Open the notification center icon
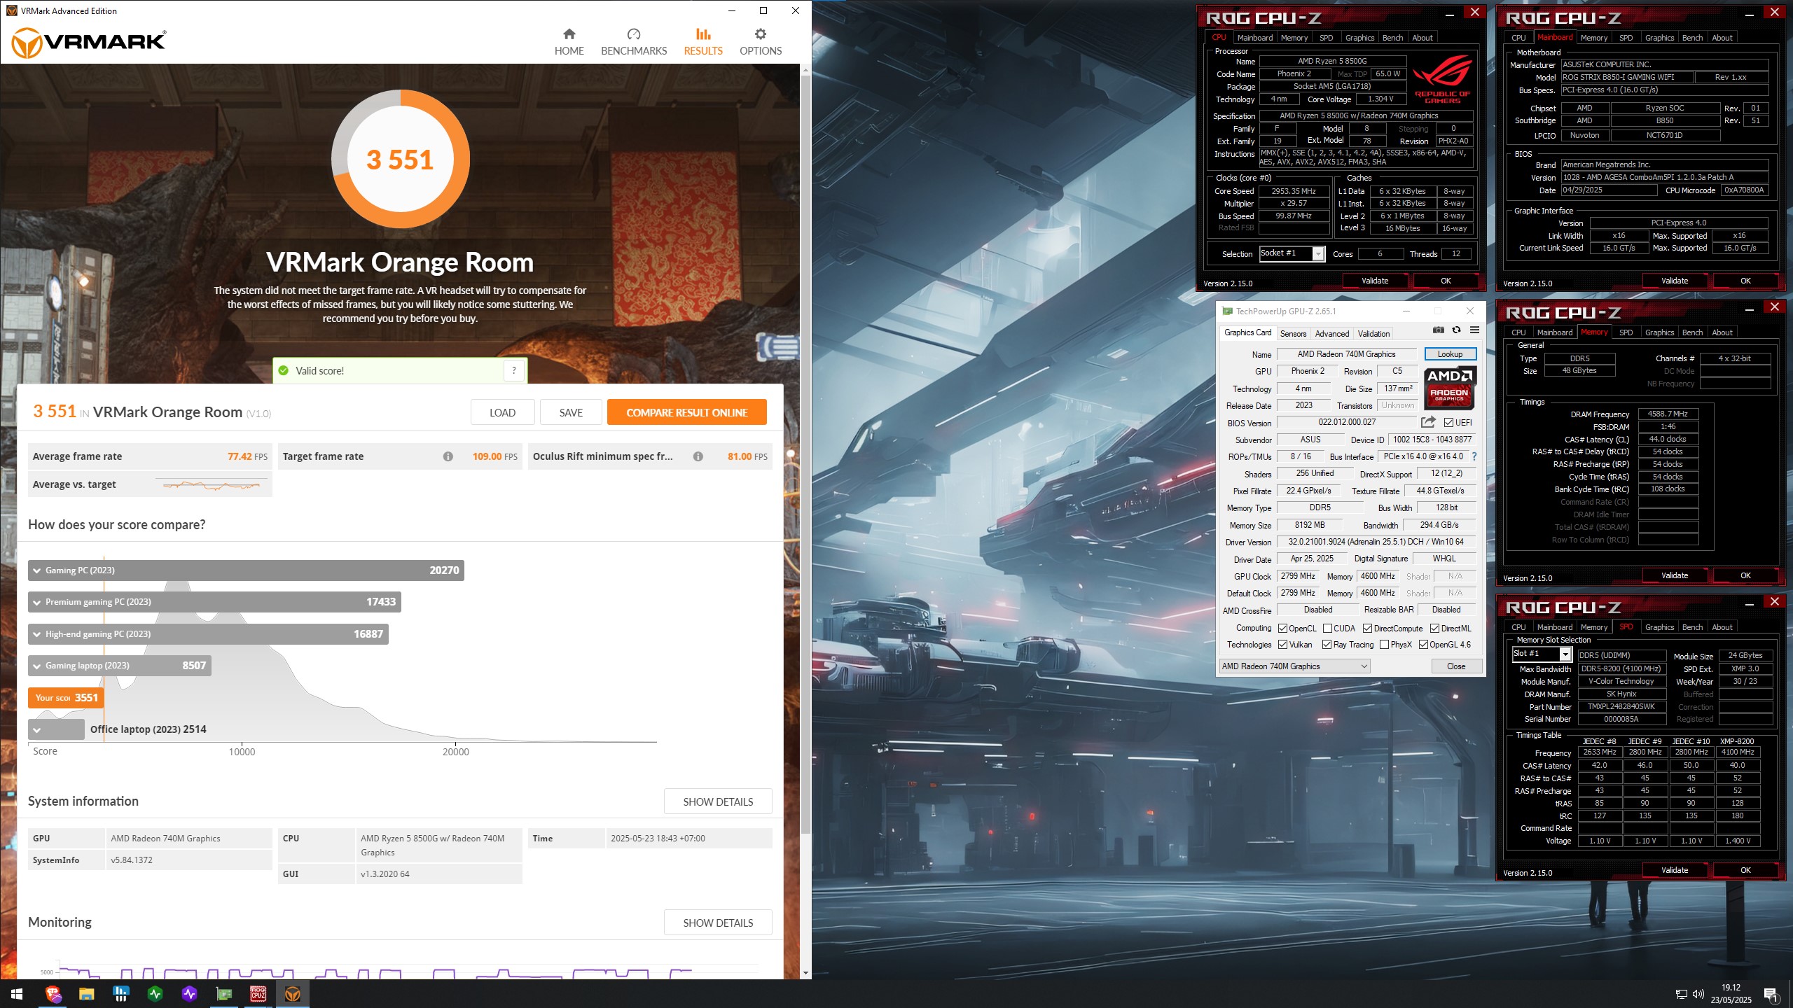1793x1008 pixels. [1771, 994]
